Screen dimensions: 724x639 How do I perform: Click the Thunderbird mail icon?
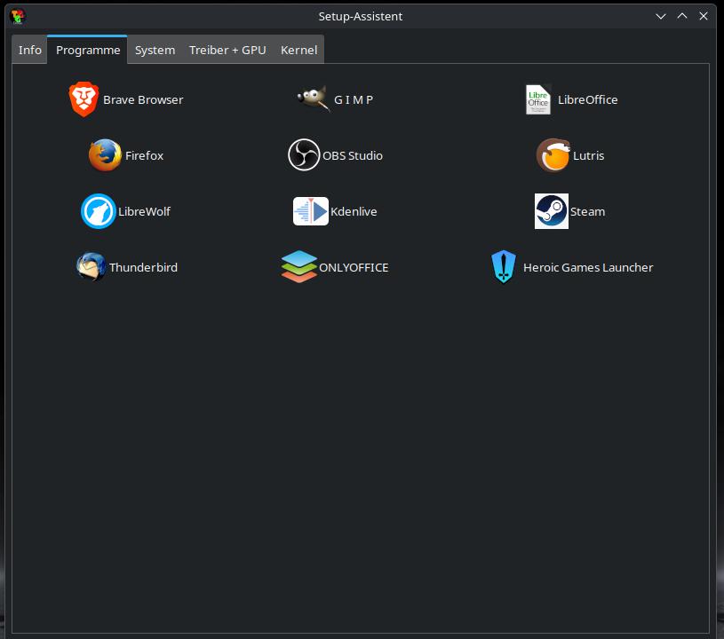pyautogui.click(x=91, y=267)
